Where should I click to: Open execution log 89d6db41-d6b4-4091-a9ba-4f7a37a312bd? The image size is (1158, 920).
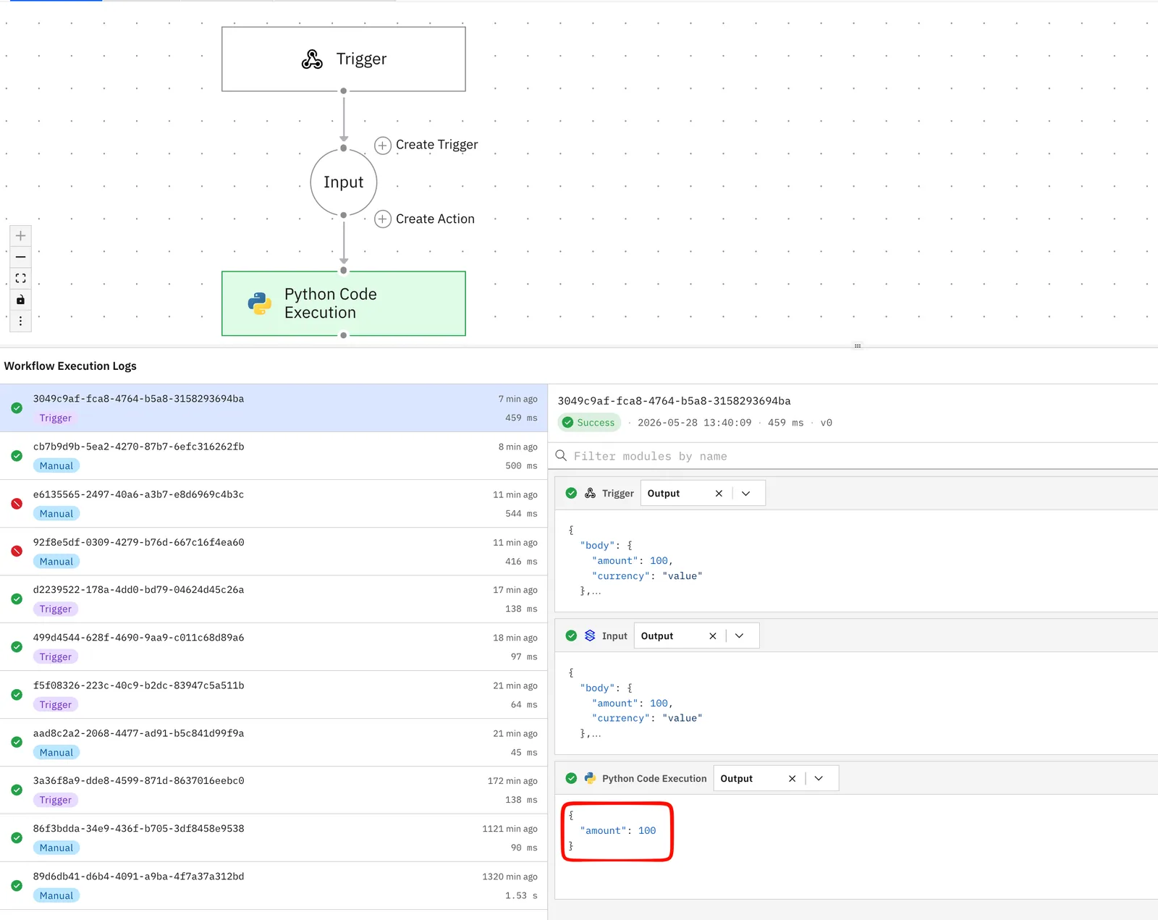click(274, 886)
